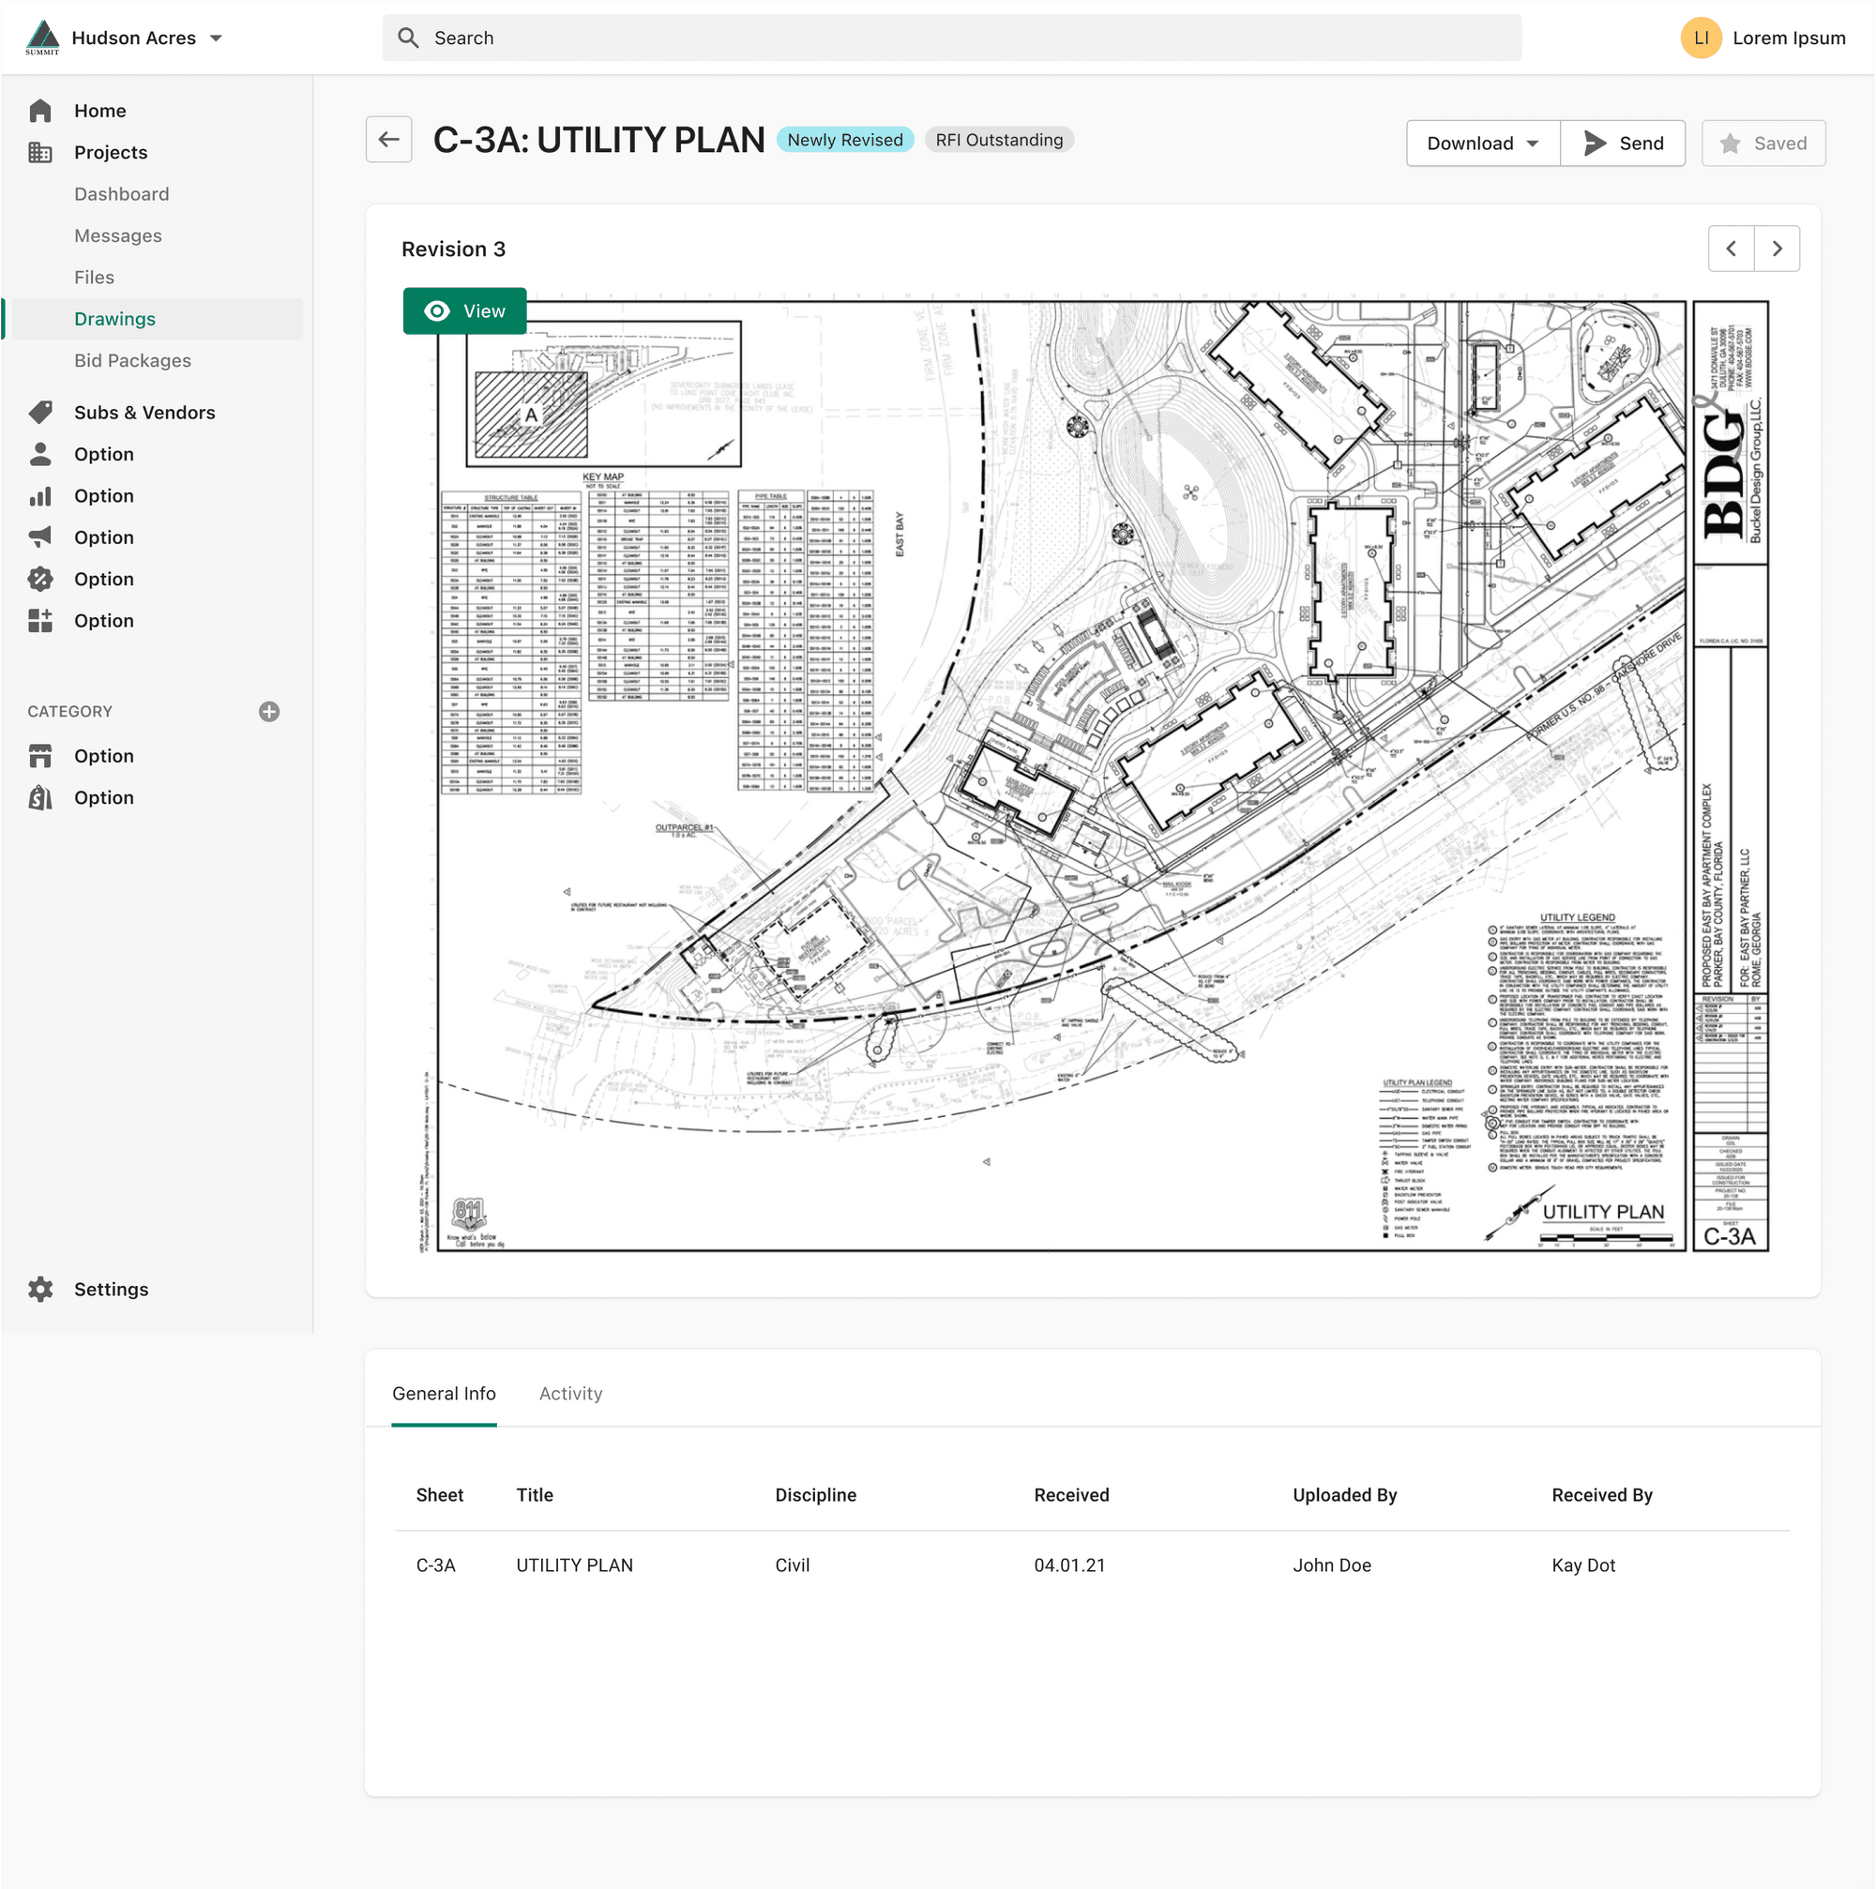This screenshot has height=1889, width=1876.
Task: Open the Download dropdown menu
Action: [x=1482, y=144]
